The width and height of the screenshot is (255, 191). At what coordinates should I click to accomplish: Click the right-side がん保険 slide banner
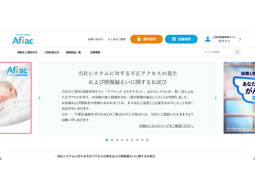[x=239, y=98]
